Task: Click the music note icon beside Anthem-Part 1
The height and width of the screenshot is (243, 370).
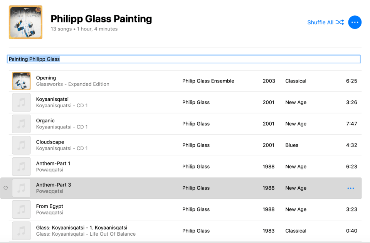Action: pyautogui.click(x=21, y=167)
